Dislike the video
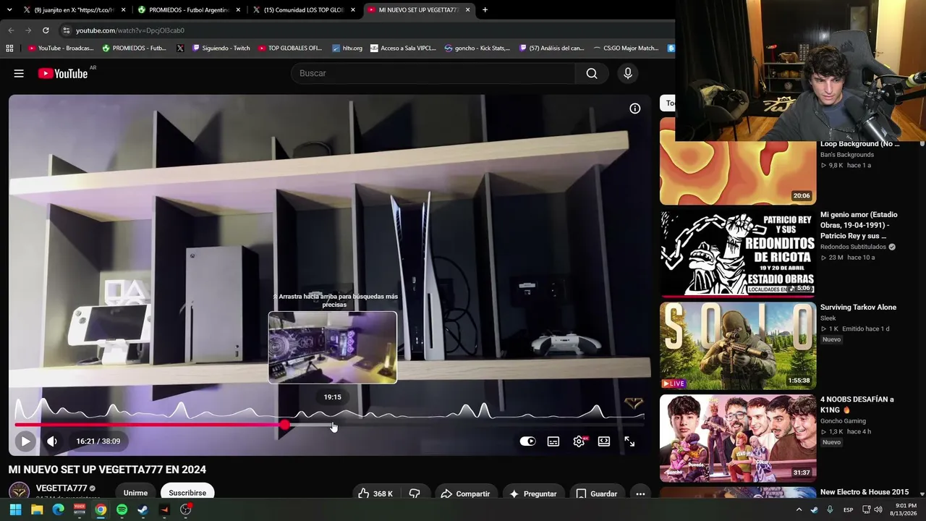This screenshot has height=521, width=926. (415, 494)
